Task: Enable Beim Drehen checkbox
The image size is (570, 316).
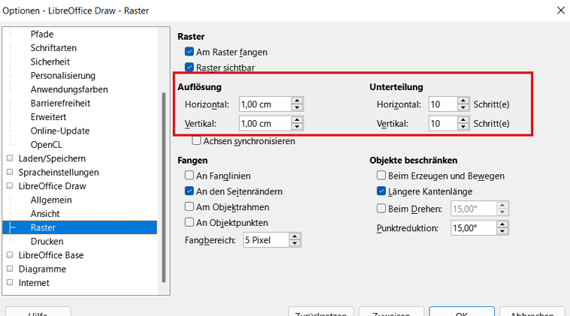Action: (x=381, y=208)
